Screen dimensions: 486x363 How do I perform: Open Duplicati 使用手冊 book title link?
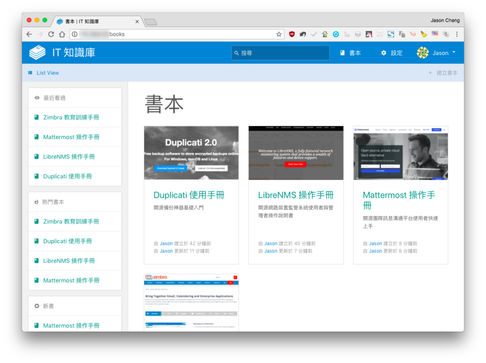189,195
